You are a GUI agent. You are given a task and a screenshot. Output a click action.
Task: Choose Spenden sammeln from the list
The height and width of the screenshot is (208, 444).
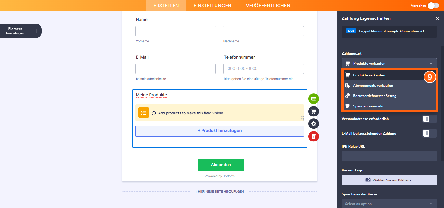click(x=368, y=106)
